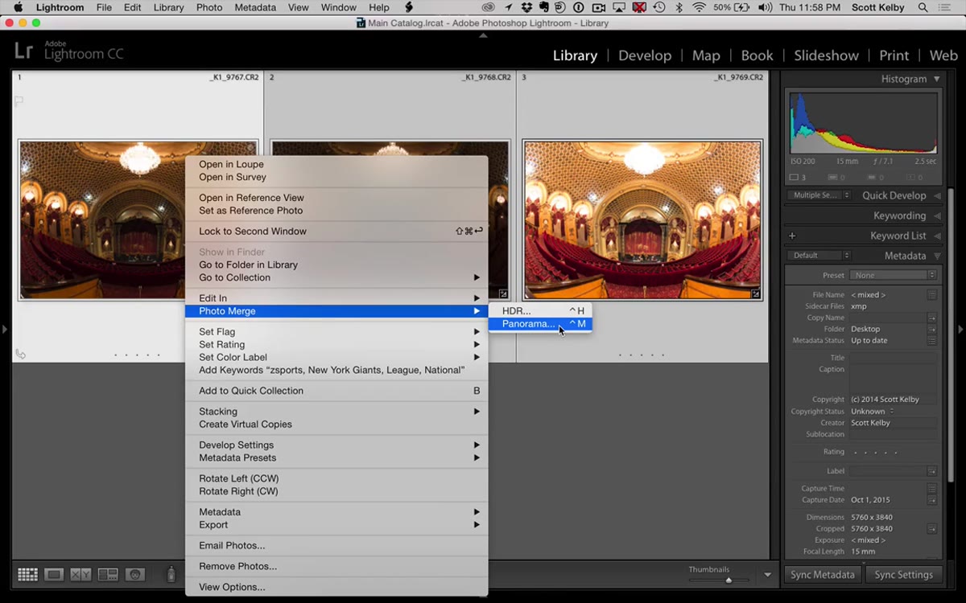966x603 pixels.
Task: Click into the Title metadata field
Action: (x=894, y=358)
